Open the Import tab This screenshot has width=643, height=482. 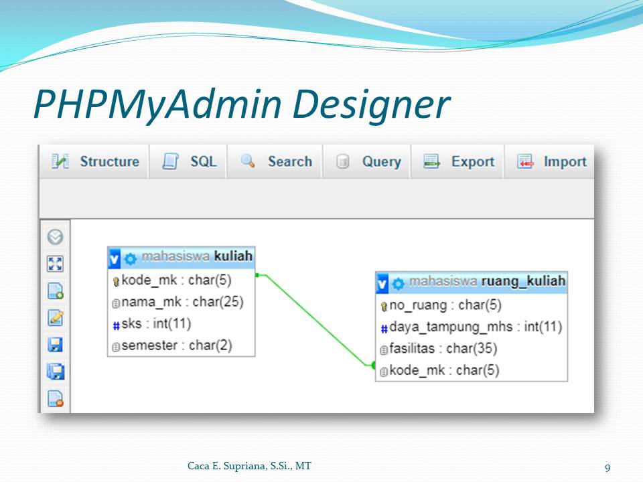[550, 161]
